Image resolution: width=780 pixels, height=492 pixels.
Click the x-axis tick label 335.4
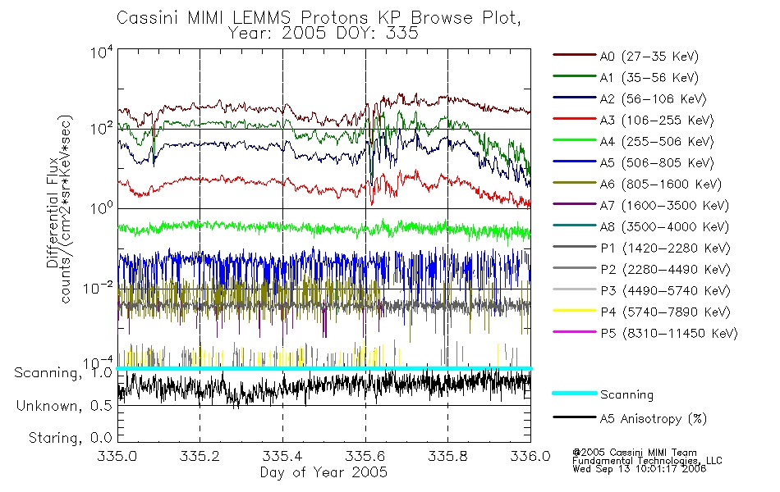282,456
